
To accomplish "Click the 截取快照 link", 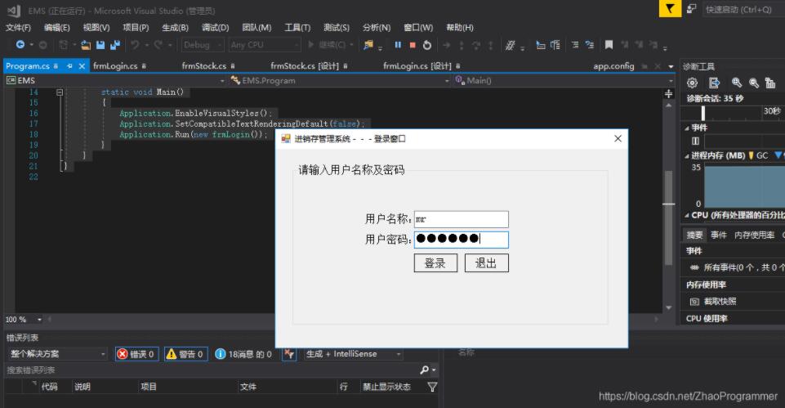I will click(x=720, y=301).
